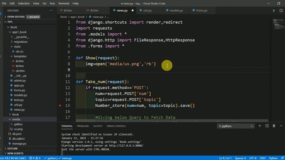Open admin.py in Explorer
Image resolution: width=285 pixels, height=160 pixels.
coord(20,80)
